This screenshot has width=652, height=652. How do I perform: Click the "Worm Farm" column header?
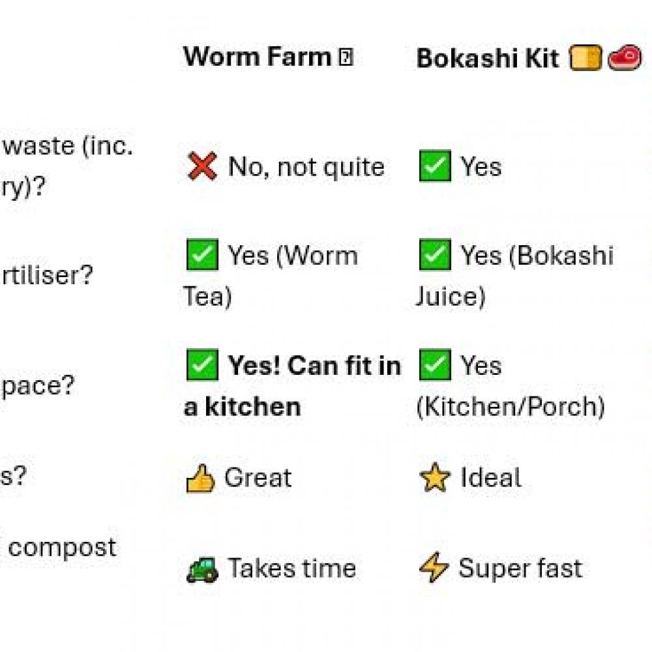tap(258, 57)
